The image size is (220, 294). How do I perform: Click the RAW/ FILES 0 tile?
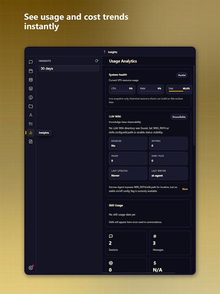click(x=168, y=158)
